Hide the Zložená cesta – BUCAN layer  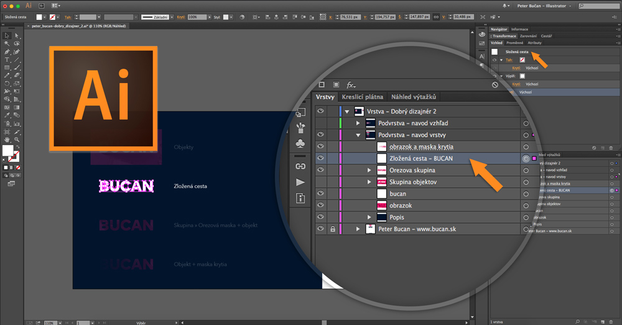[320, 158]
